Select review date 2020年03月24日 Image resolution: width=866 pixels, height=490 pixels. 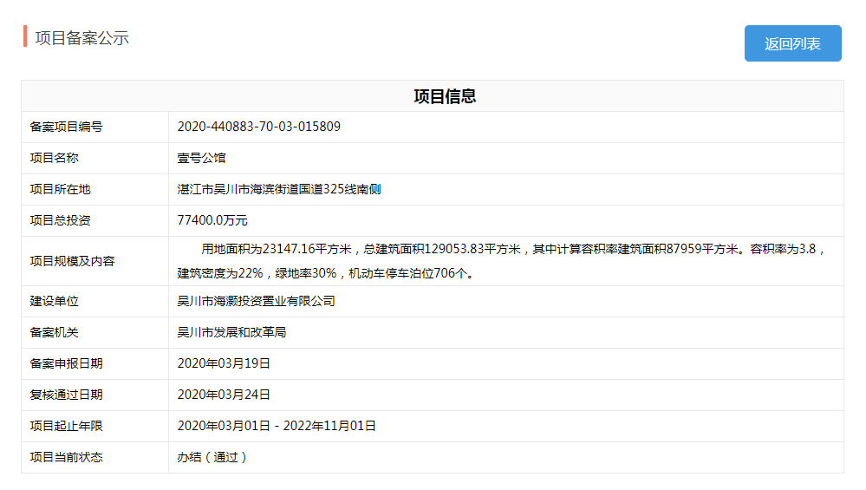[224, 395]
